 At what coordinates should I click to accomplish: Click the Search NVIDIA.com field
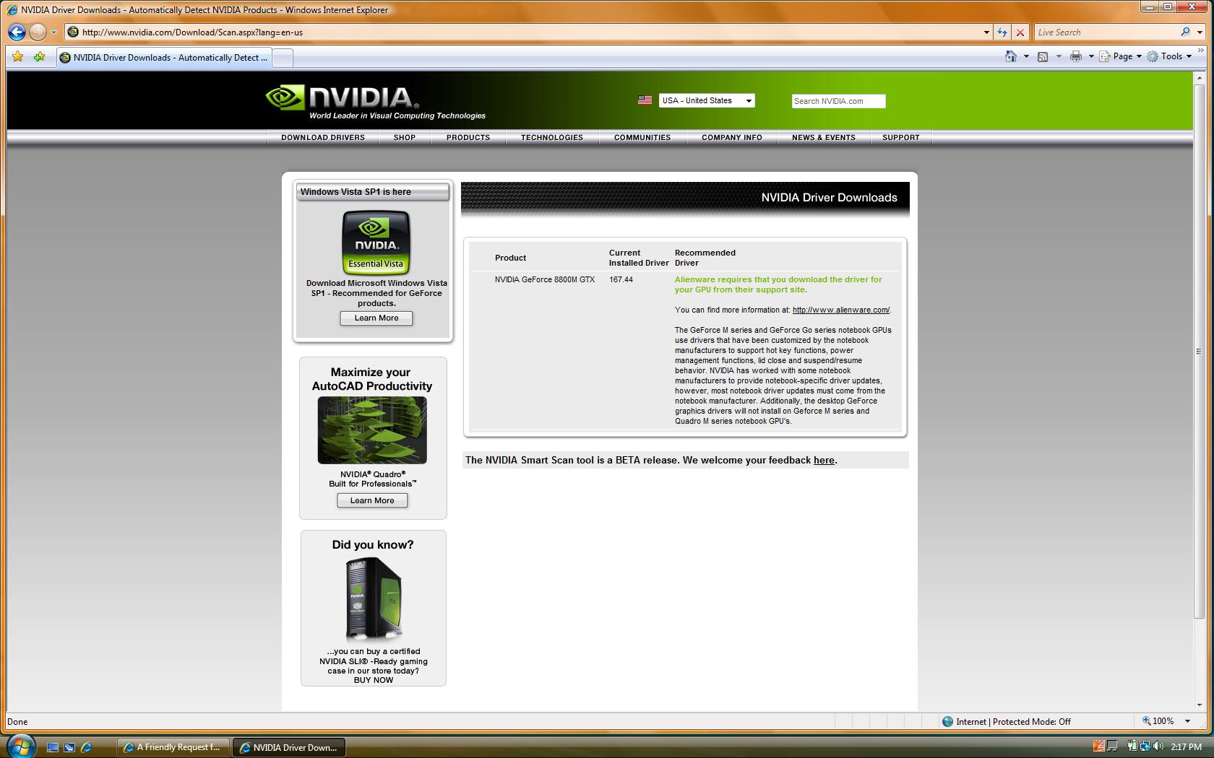[x=838, y=101]
